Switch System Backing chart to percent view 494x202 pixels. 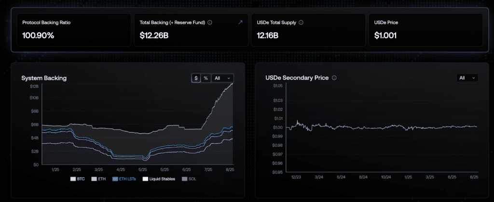click(x=206, y=78)
